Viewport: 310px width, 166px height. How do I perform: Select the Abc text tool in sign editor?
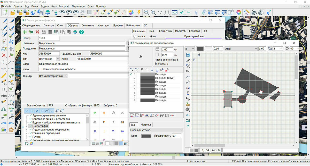tap(188, 71)
